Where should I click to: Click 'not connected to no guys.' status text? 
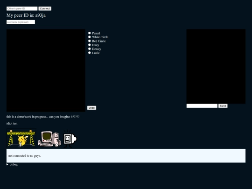[x=24, y=156]
